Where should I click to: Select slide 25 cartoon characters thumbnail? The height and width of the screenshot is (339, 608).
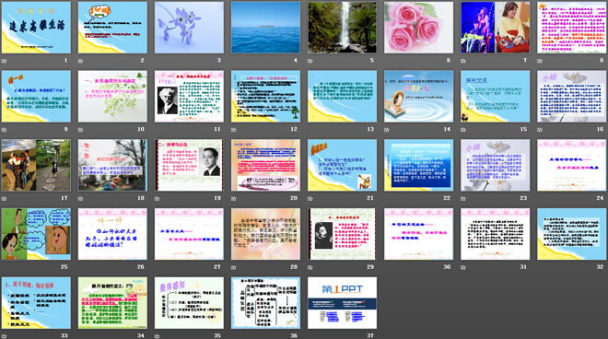pos(36,234)
